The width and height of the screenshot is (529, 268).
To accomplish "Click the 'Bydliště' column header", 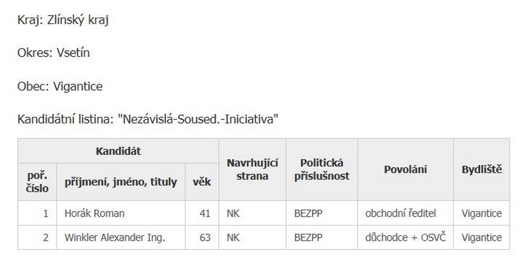I will (481, 170).
